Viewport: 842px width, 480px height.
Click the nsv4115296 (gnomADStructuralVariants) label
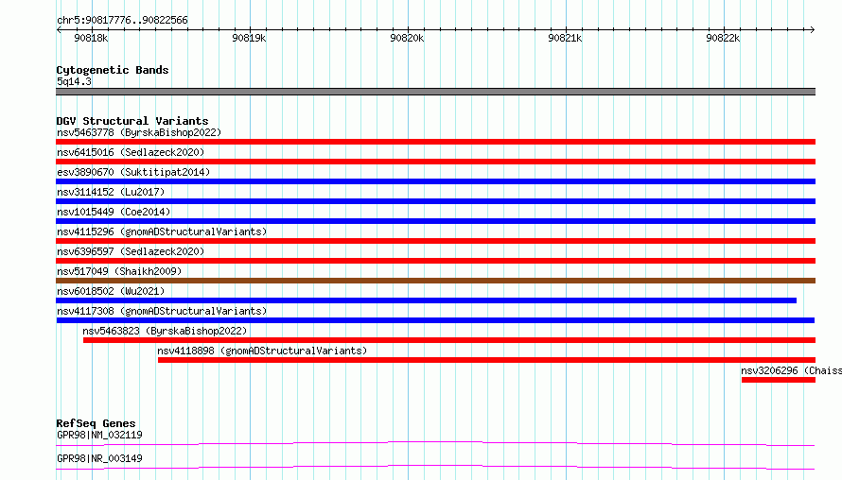pyautogui.click(x=162, y=231)
